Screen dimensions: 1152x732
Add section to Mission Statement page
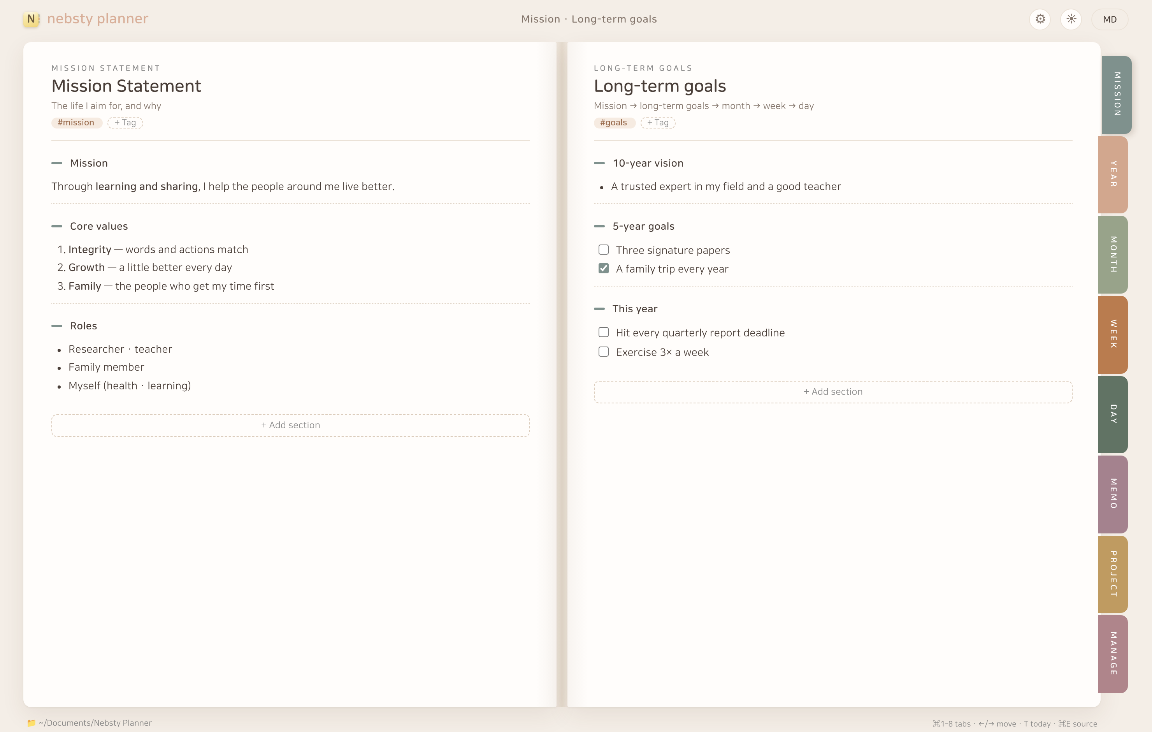pyautogui.click(x=290, y=425)
